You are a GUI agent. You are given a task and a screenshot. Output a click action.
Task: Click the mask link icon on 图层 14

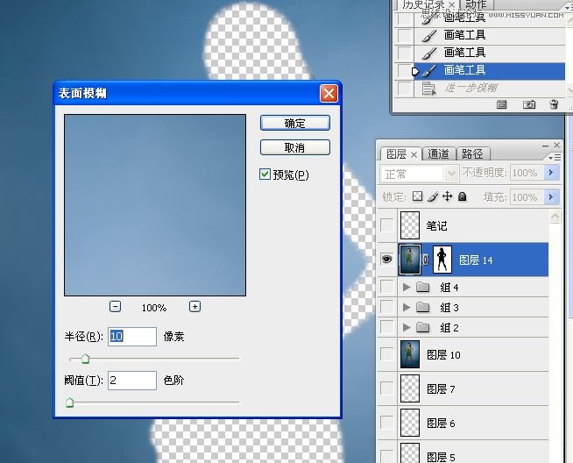coord(426,260)
